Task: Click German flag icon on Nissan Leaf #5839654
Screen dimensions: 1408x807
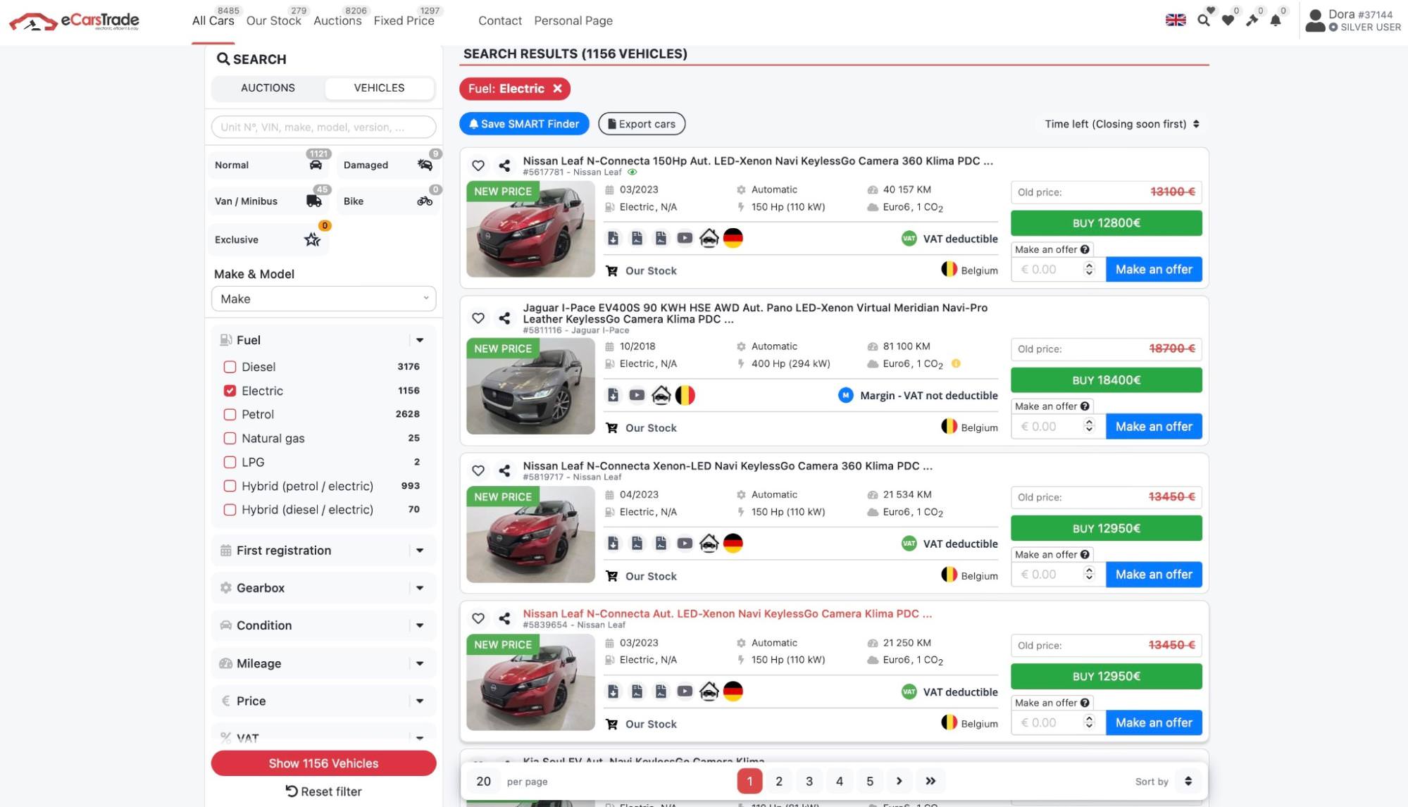Action: coord(733,692)
